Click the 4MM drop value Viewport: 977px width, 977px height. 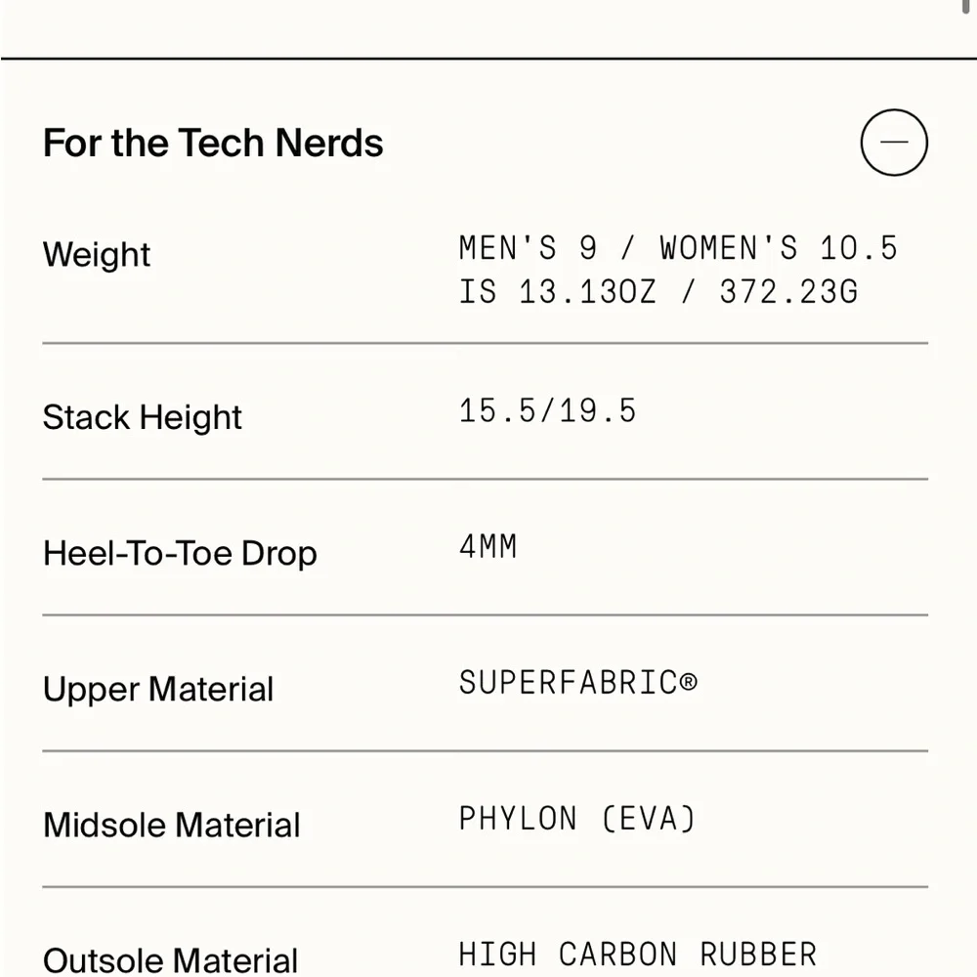pyautogui.click(x=488, y=546)
